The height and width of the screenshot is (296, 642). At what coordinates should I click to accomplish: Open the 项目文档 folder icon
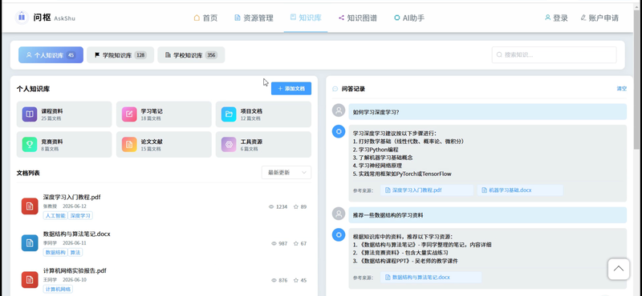(229, 114)
